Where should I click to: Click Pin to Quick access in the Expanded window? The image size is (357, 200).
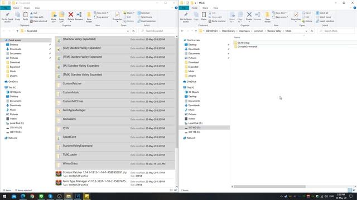[x=7, y=17]
